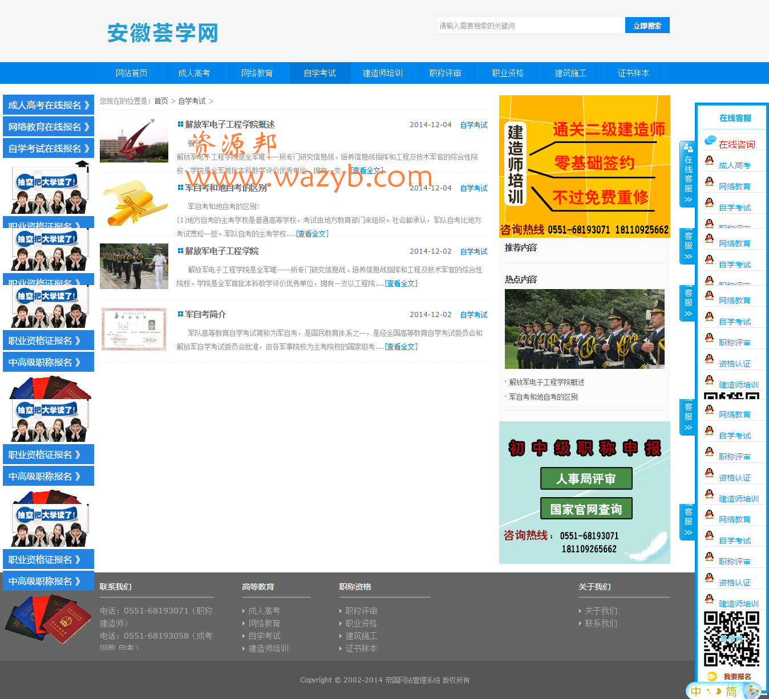Open 职业资格 in the top navigation bar
The image size is (769, 699).
(508, 73)
